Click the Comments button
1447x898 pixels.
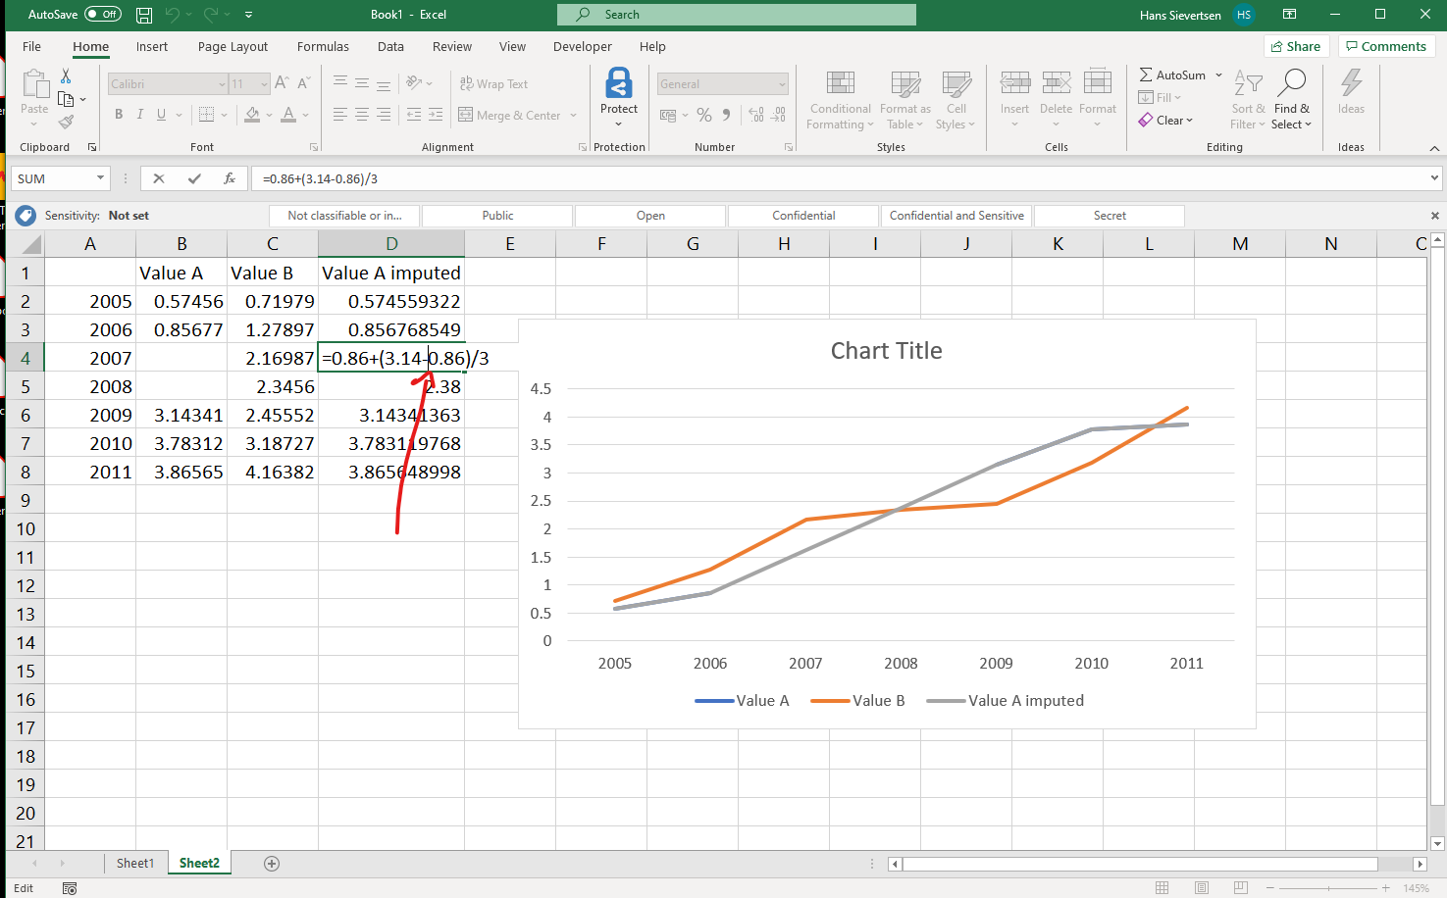(1386, 46)
